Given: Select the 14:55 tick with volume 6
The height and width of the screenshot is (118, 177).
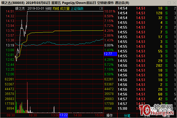Looking at the screenshot, I should 147,46.
